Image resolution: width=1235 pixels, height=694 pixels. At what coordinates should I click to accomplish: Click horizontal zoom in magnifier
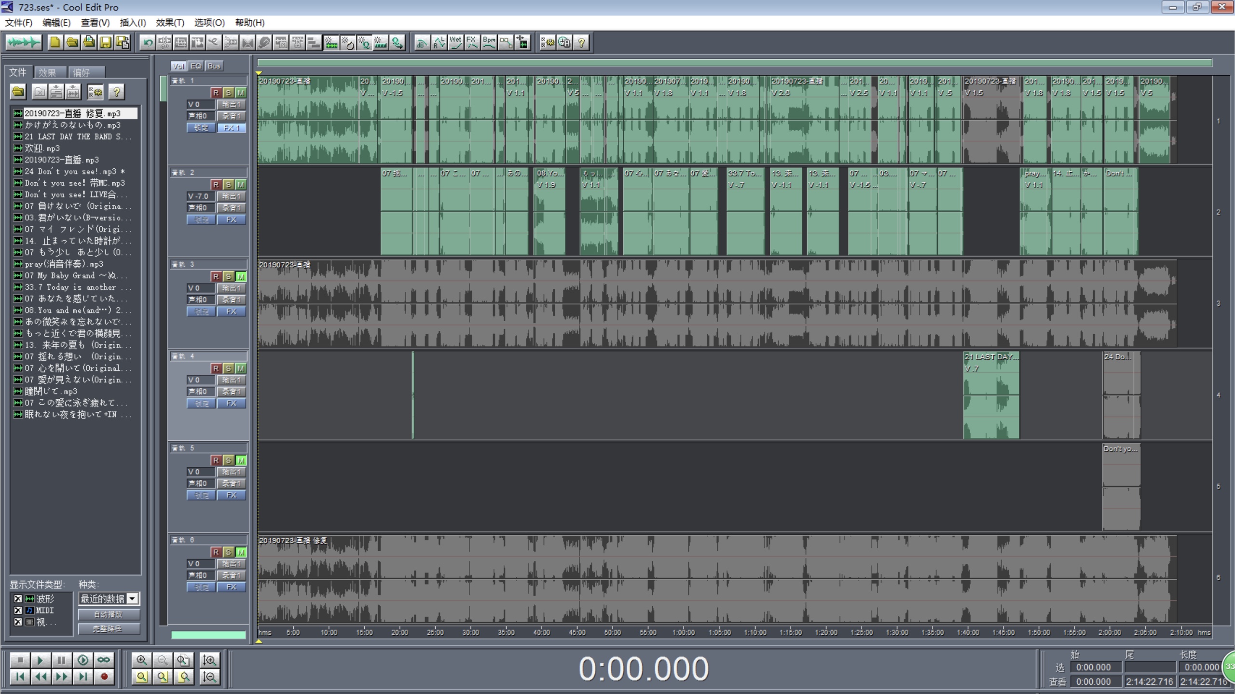141,660
